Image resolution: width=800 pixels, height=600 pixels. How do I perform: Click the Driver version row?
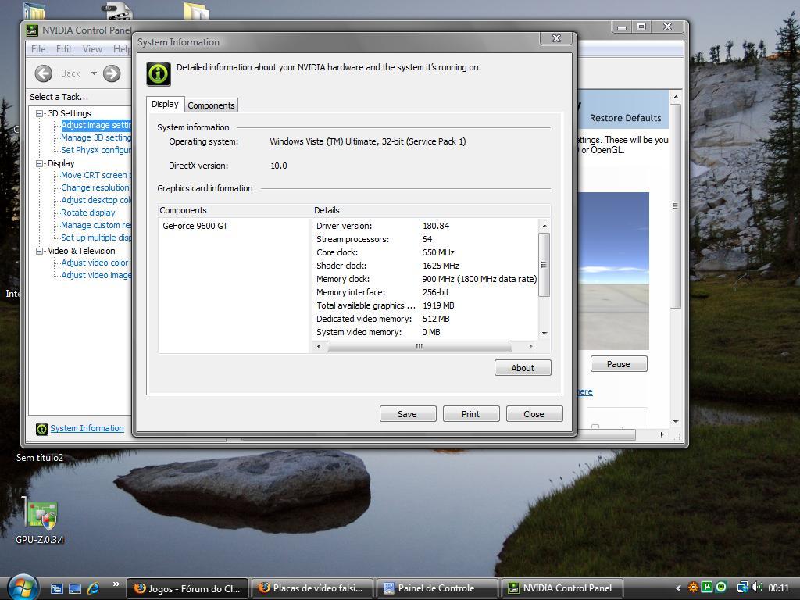coord(426,226)
